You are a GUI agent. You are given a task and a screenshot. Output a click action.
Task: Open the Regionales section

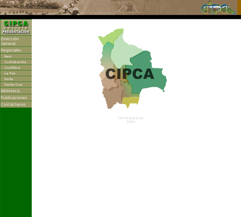pyautogui.click(x=16, y=50)
